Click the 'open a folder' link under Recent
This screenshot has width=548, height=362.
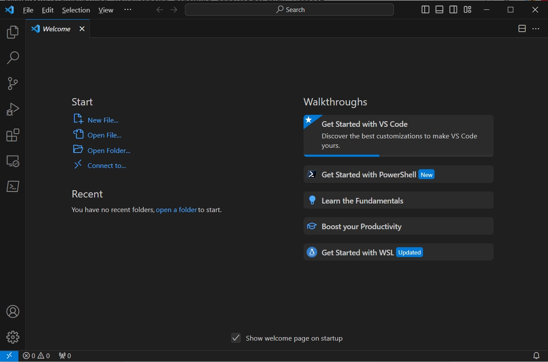click(x=176, y=209)
